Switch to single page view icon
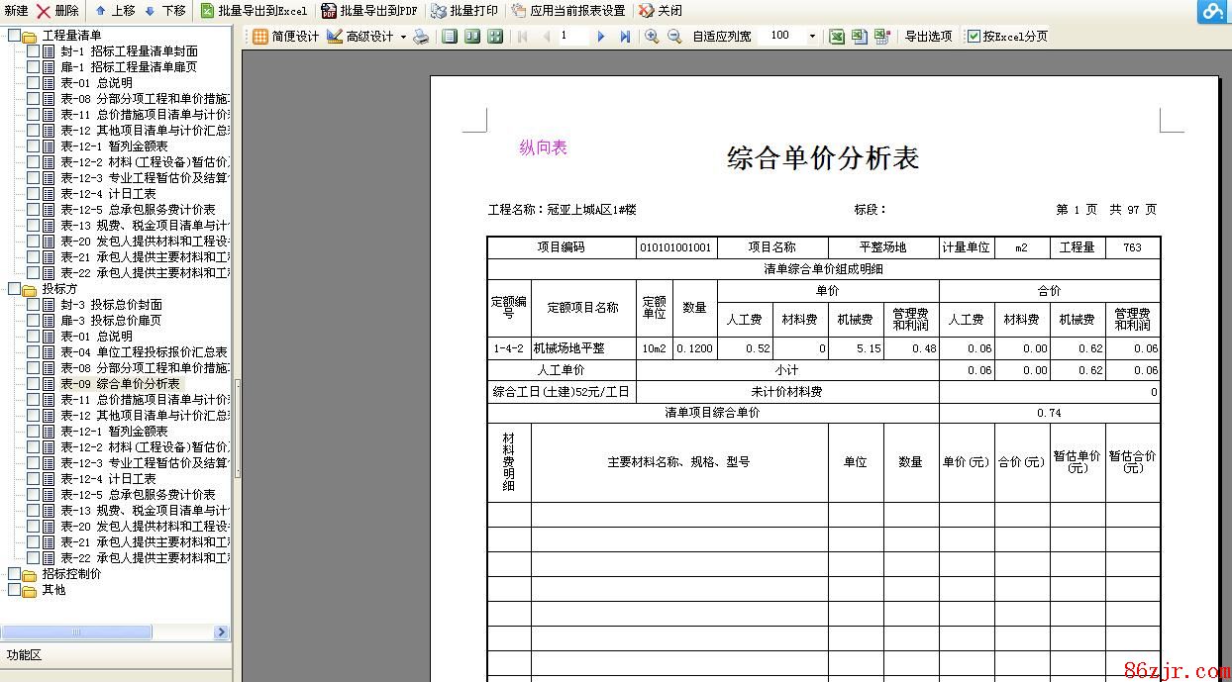The image size is (1232, 682). click(x=450, y=37)
